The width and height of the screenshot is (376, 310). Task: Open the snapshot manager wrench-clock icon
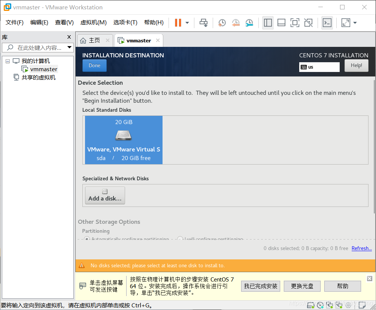click(x=249, y=23)
